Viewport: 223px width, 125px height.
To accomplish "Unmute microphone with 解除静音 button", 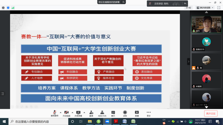I will 54,113.
